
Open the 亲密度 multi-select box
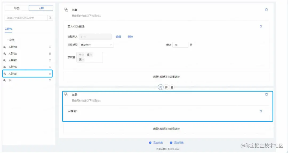90,57
